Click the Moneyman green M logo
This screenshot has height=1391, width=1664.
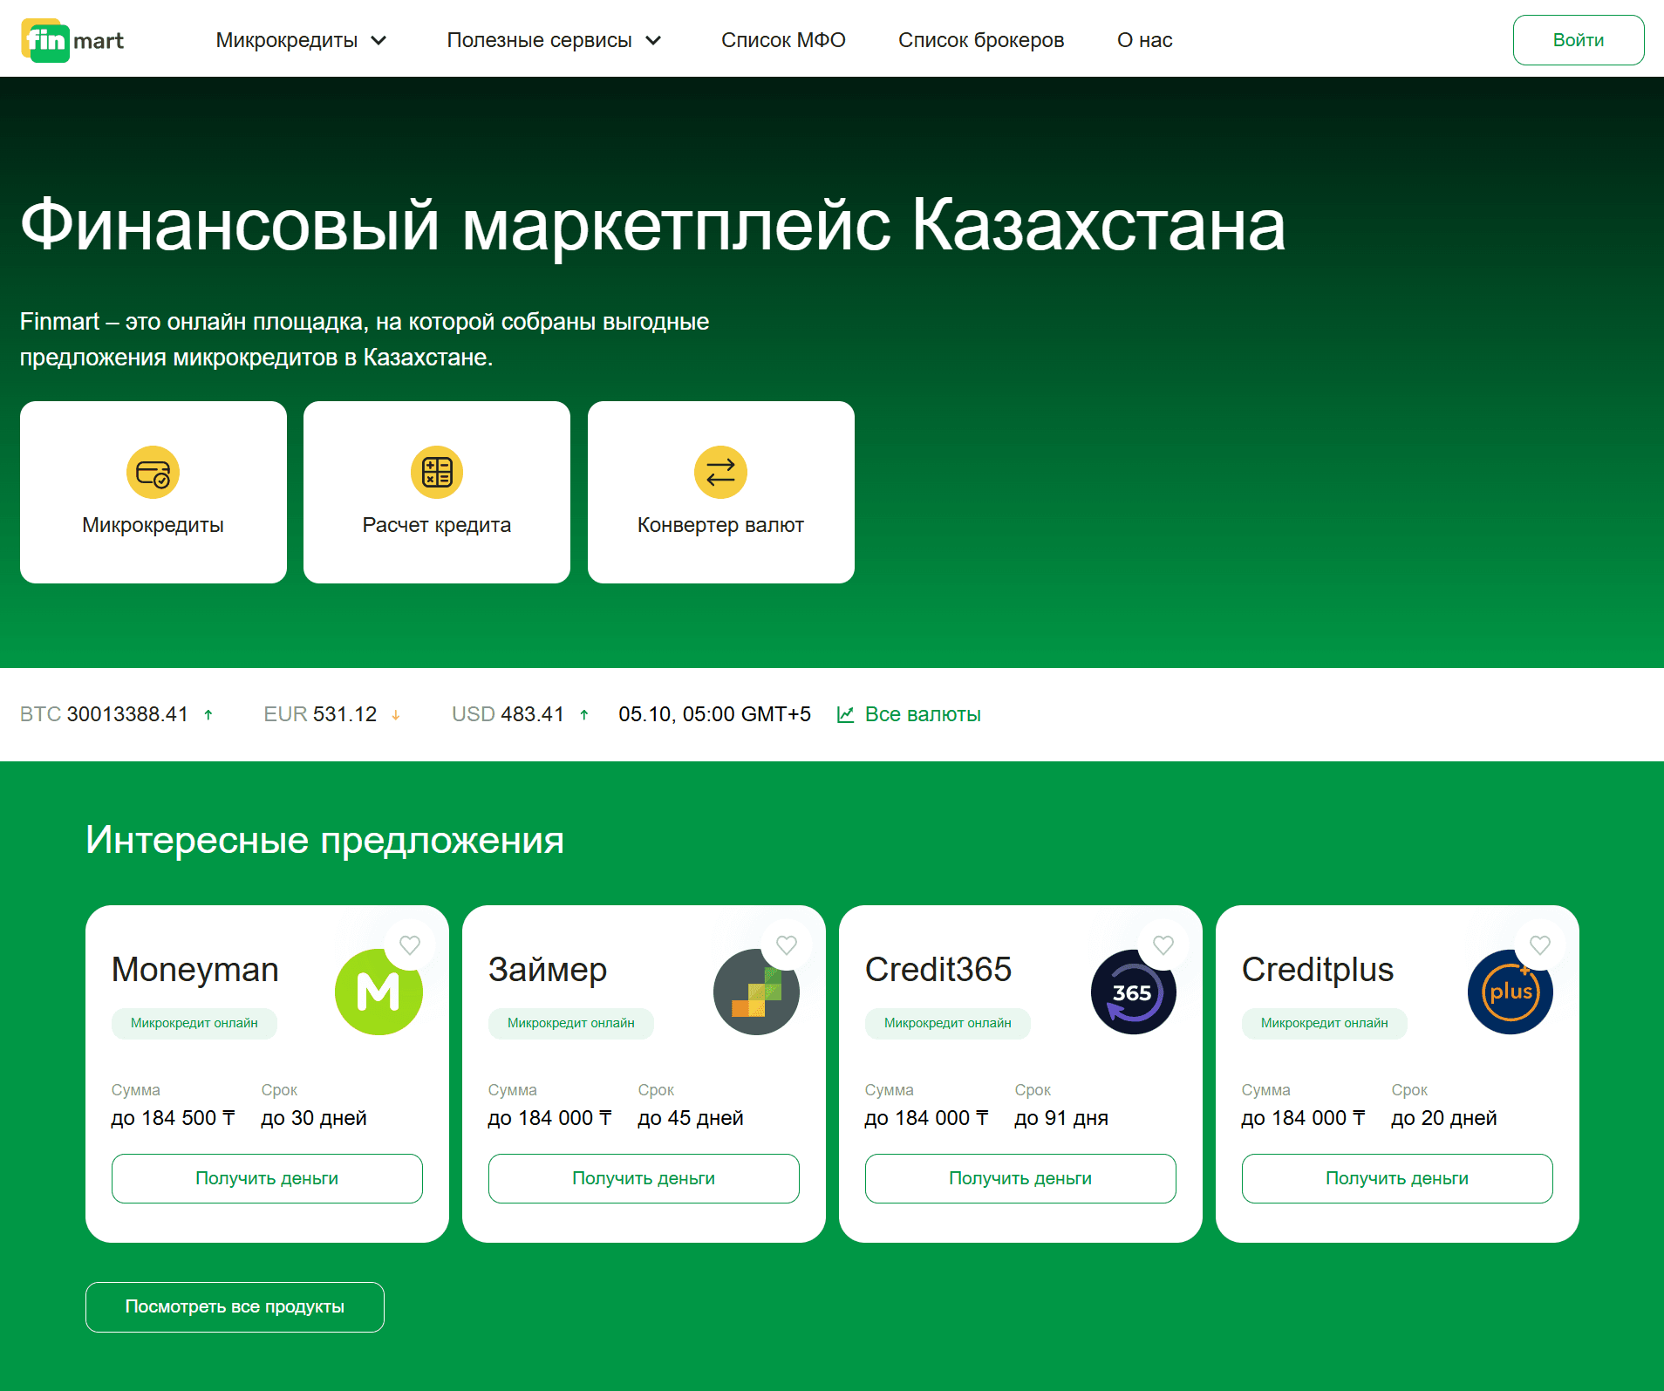point(378,992)
